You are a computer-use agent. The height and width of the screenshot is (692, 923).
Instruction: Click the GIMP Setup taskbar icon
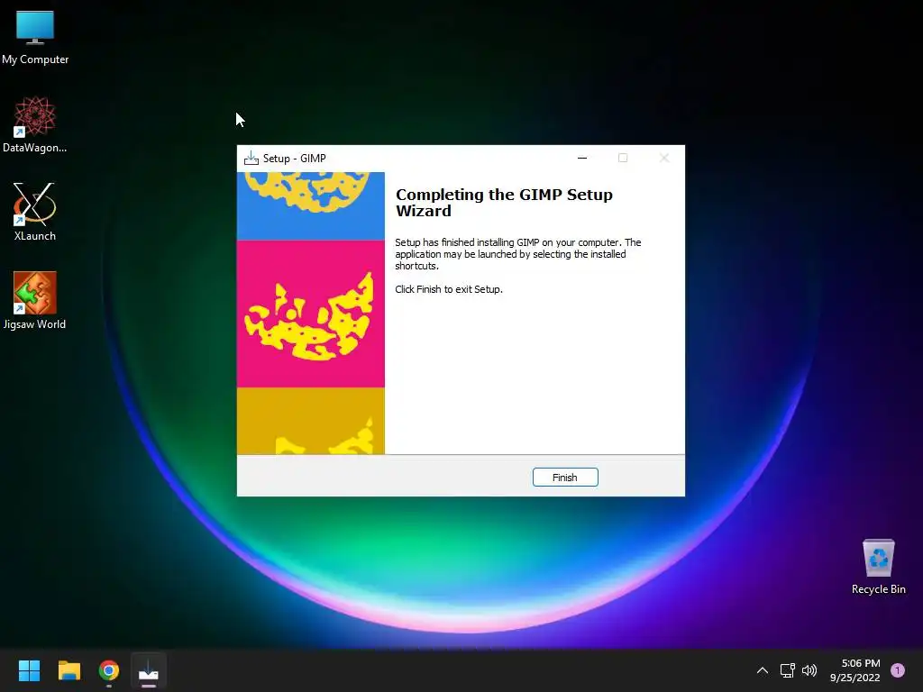click(x=149, y=670)
